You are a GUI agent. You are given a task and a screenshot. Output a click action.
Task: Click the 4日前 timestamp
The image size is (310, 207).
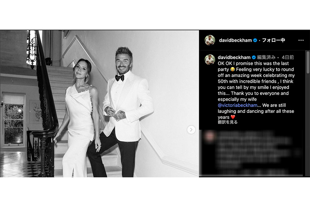(288, 58)
